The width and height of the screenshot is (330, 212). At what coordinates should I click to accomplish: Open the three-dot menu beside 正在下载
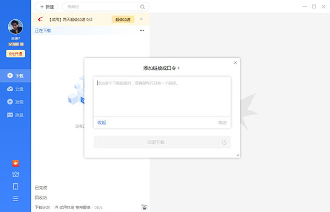pyautogui.click(x=142, y=30)
